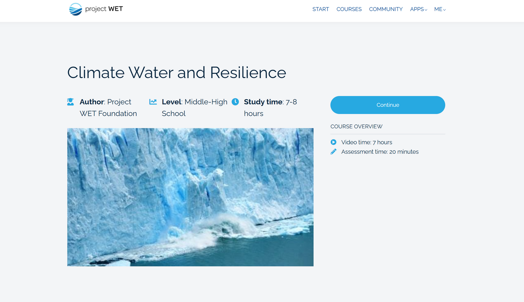Open the glacier course image
524x302 pixels.
coord(190,197)
